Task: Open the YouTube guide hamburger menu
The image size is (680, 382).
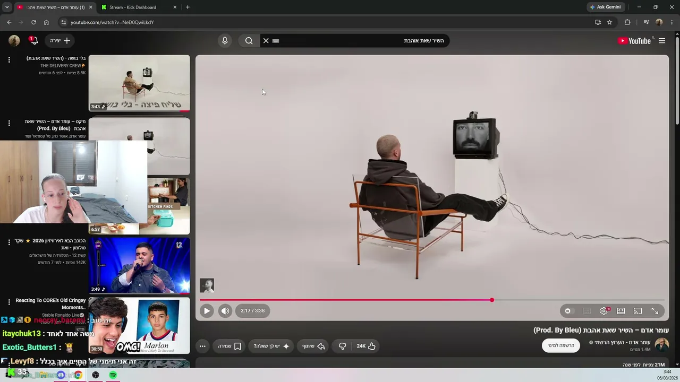Action: [x=662, y=41]
